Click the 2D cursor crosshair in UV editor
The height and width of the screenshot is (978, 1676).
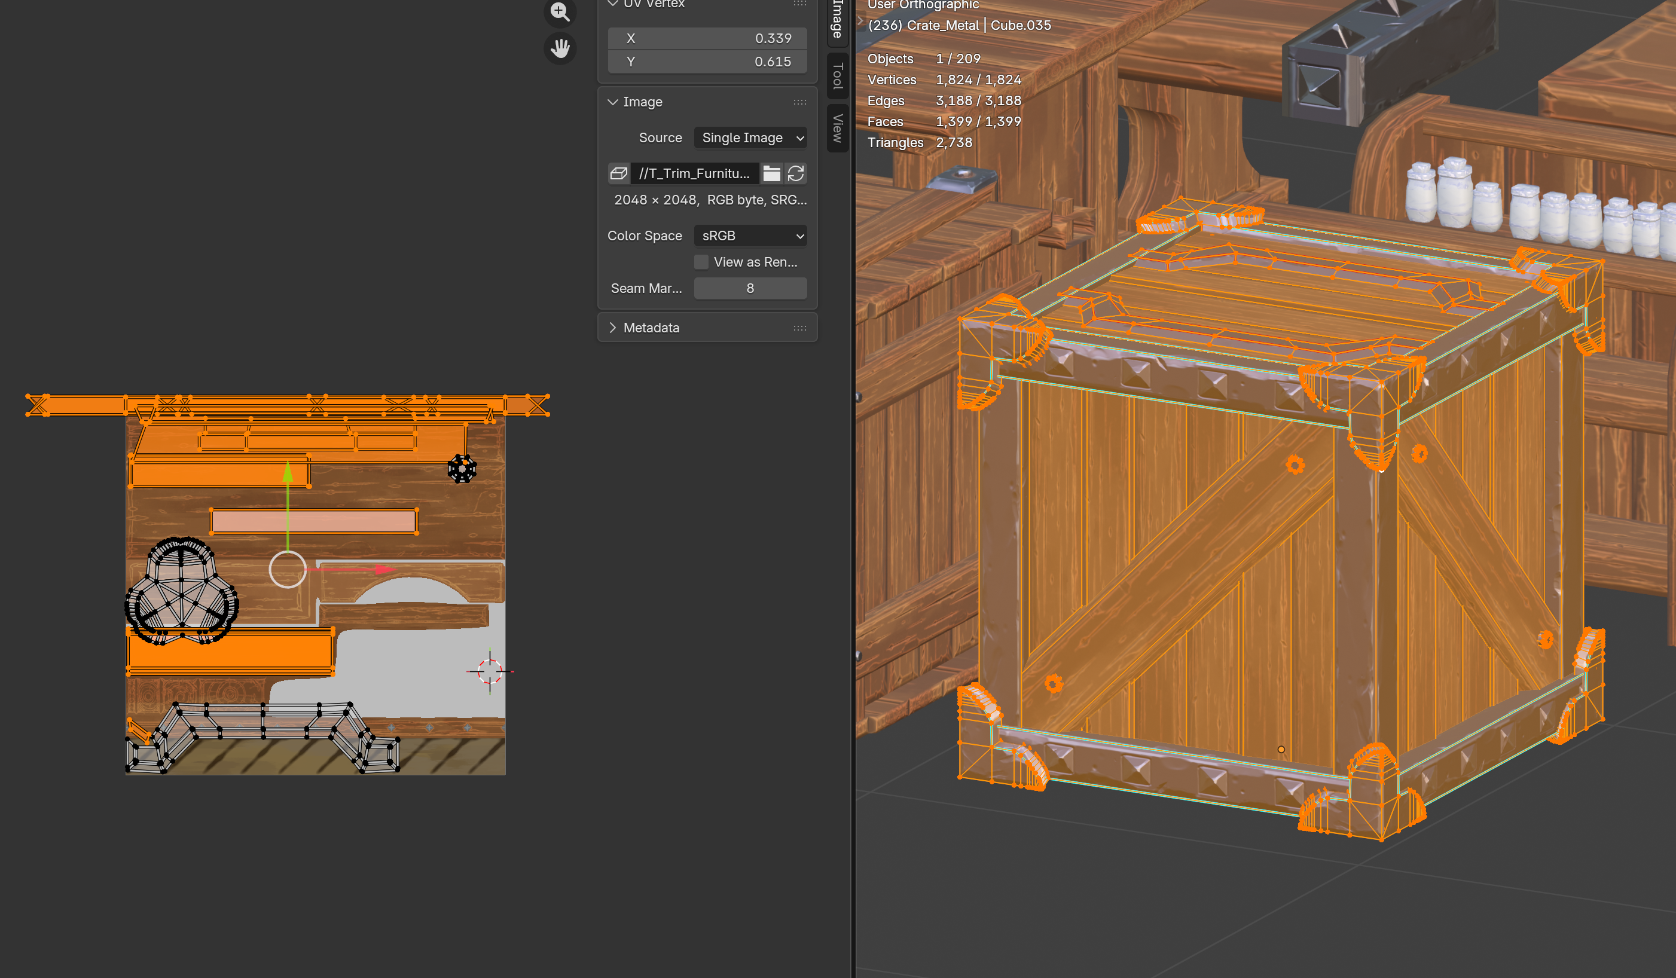point(490,671)
